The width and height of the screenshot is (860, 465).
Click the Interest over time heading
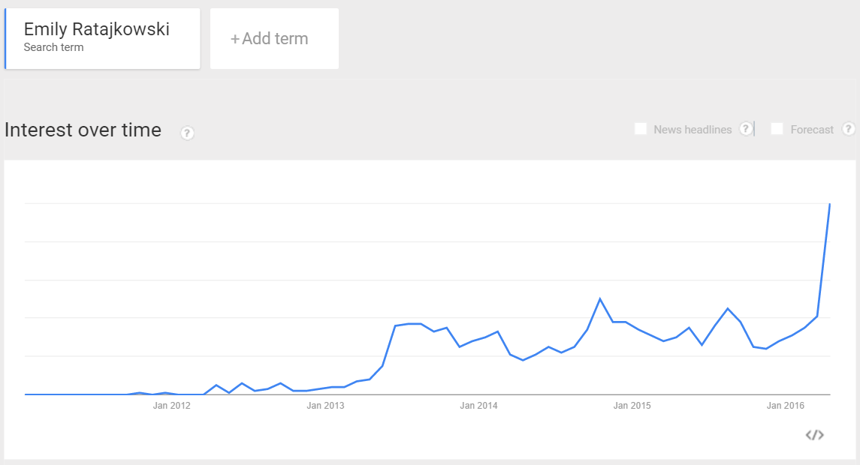83,130
